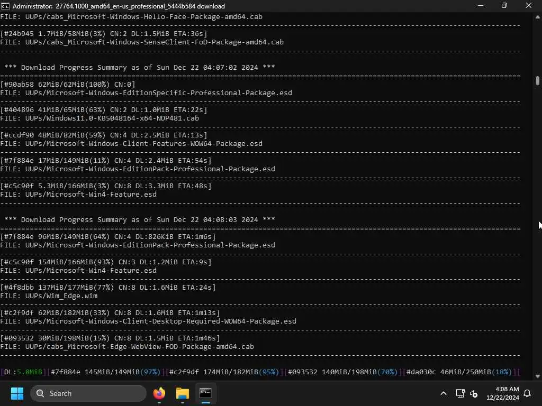
Task: Open the network status tray icon
Action: 460,393
